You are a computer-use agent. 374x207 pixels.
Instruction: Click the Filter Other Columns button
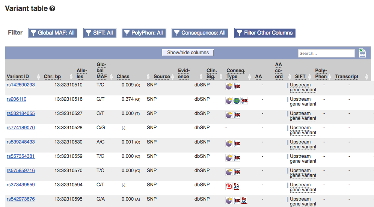(265, 33)
